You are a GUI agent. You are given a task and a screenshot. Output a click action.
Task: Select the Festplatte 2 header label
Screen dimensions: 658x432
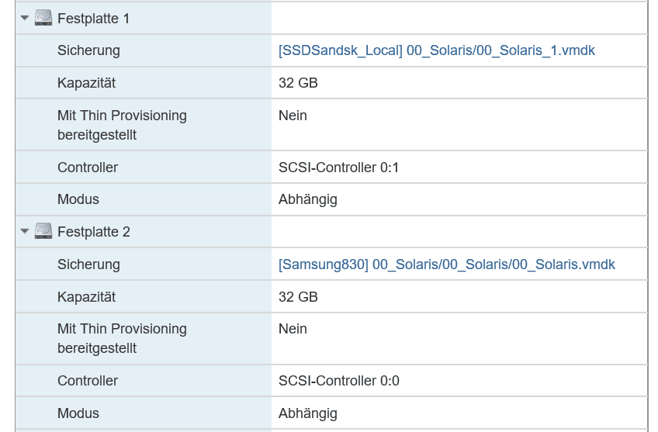tap(93, 232)
